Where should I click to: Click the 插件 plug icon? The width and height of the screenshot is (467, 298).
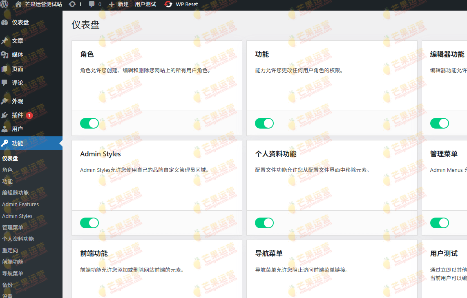click(5, 115)
